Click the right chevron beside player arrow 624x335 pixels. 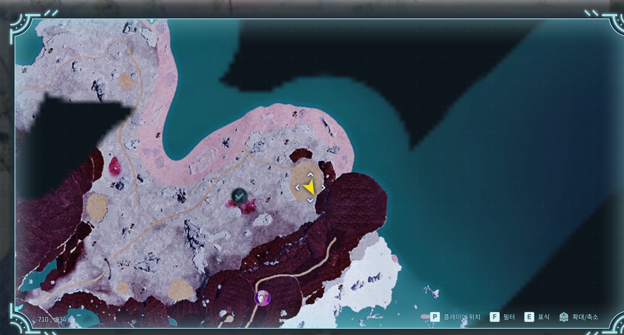pos(323,188)
